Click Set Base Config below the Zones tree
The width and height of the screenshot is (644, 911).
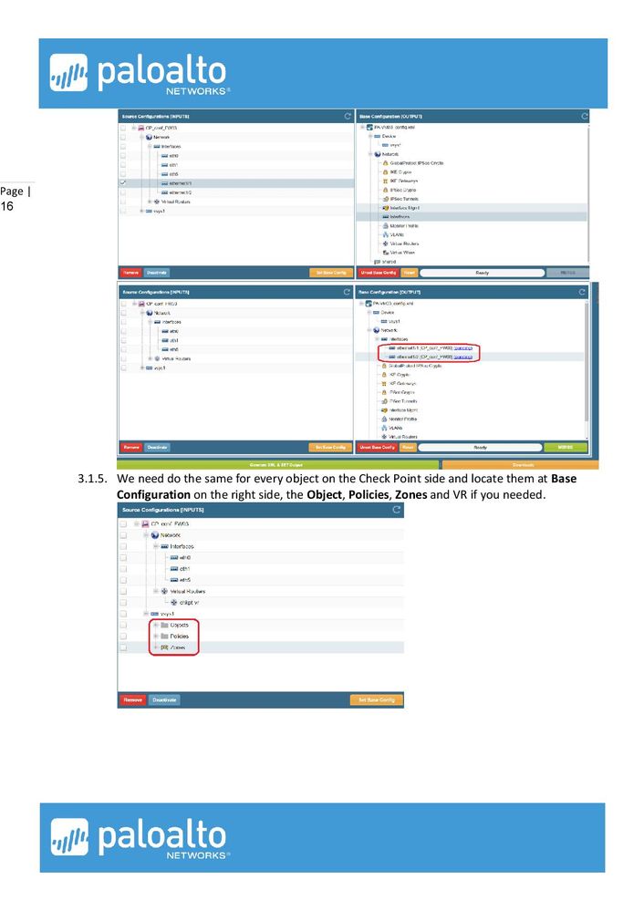coord(377,700)
